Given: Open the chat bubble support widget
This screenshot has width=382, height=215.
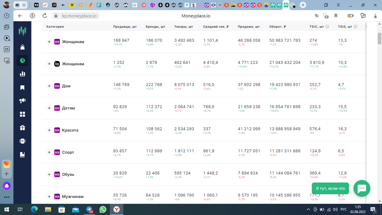Looking at the screenshot, I should 362,188.
